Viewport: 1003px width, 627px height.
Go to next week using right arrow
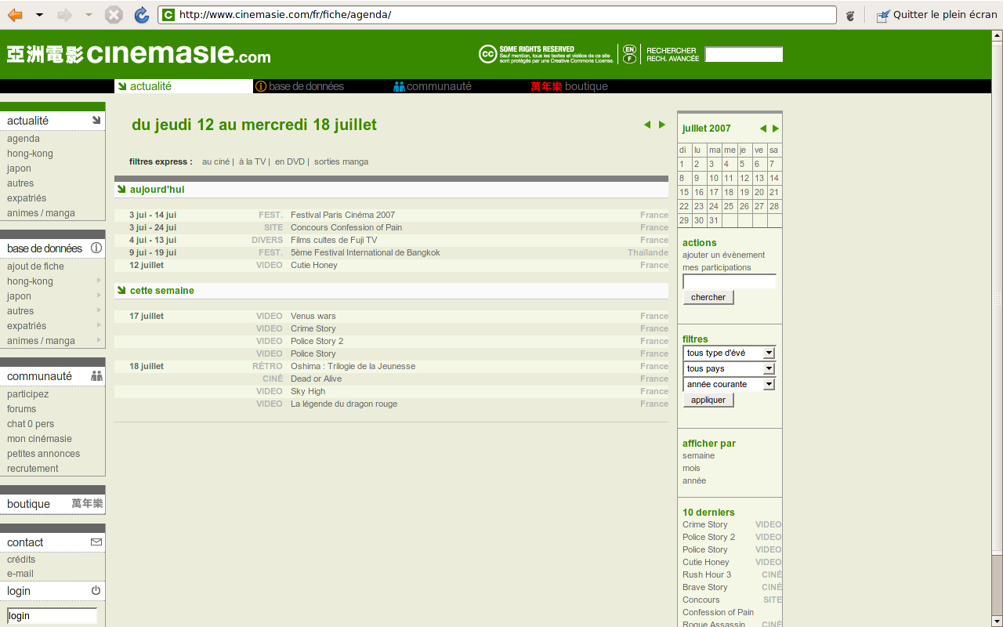[x=662, y=125]
